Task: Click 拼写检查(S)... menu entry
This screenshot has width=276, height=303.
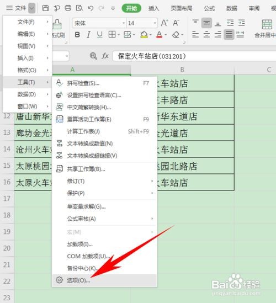Action: pyautogui.click(x=104, y=83)
